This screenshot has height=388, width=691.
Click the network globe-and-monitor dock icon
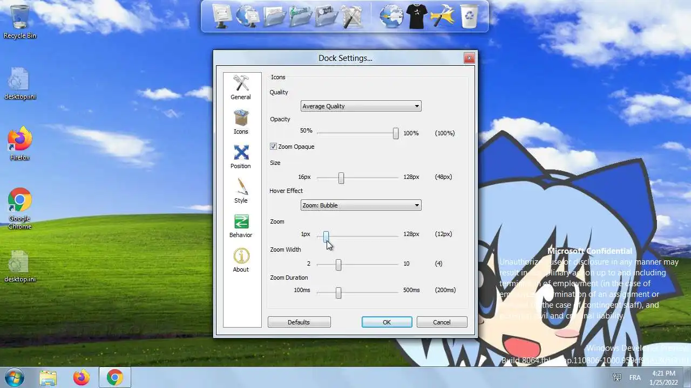pos(248,16)
